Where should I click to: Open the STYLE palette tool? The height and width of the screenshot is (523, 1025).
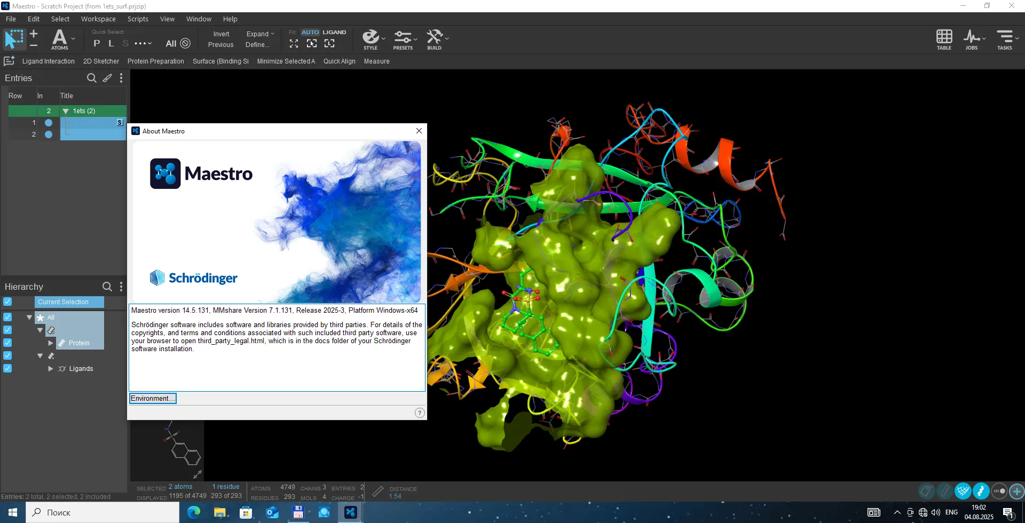click(370, 39)
